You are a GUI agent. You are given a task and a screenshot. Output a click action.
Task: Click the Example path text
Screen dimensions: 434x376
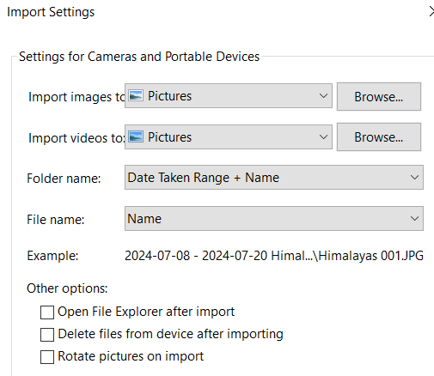coord(274,256)
